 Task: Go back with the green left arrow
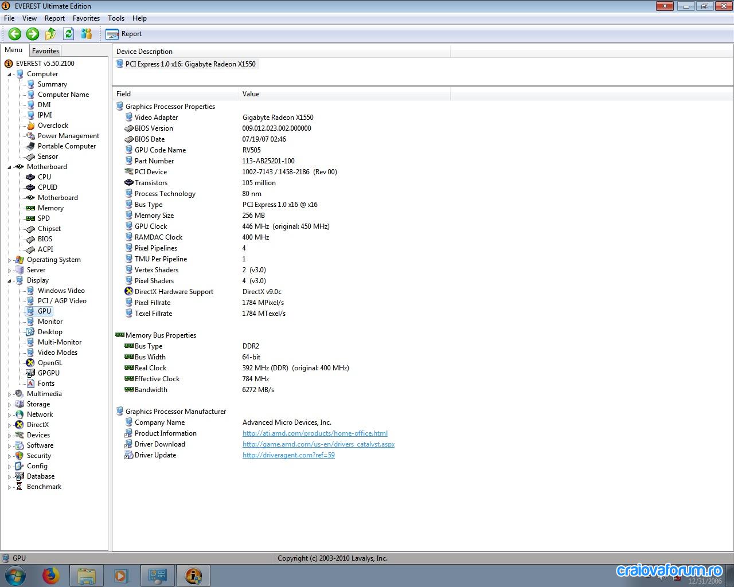pos(15,34)
